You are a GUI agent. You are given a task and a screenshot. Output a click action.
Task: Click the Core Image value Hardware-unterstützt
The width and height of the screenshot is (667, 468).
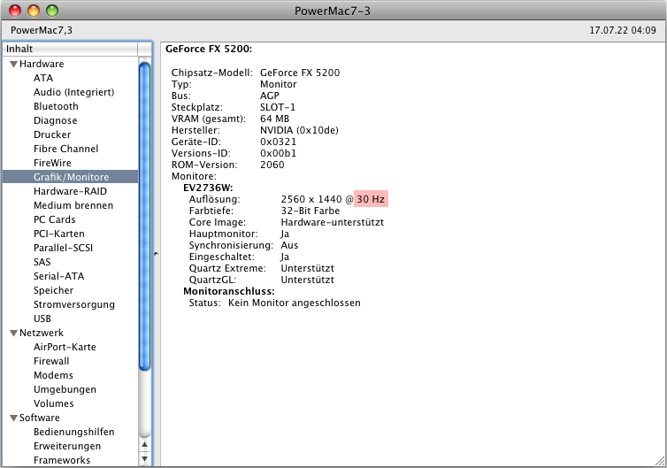click(333, 222)
